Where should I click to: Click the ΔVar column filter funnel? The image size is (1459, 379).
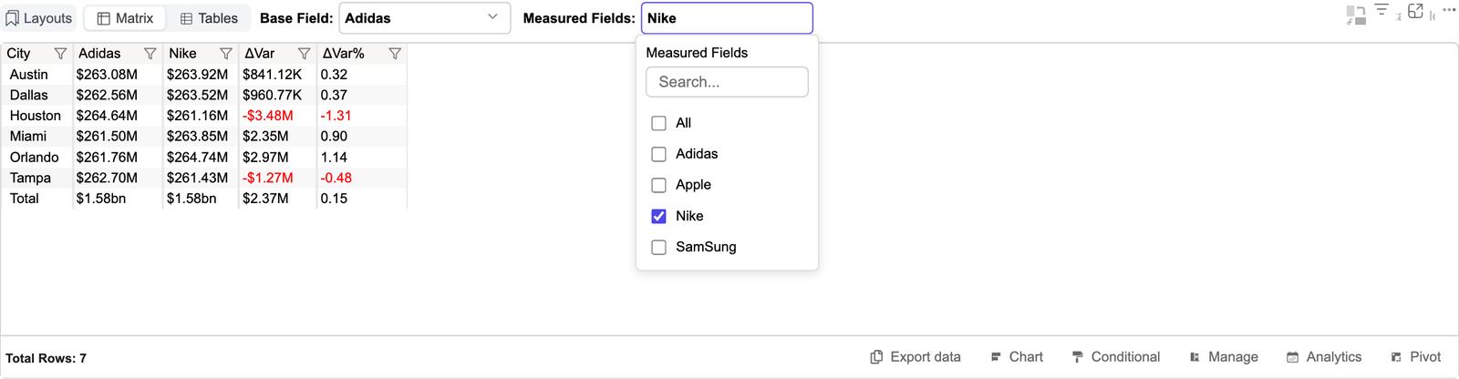tap(305, 54)
